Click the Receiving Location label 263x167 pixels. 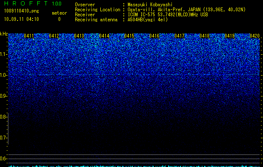97,10
